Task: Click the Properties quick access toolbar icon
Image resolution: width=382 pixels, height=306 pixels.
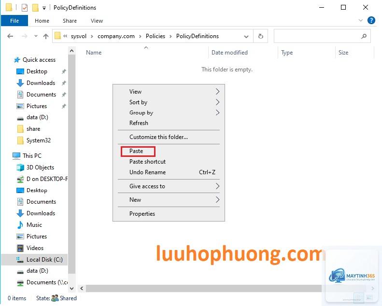Action: tap(25, 8)
